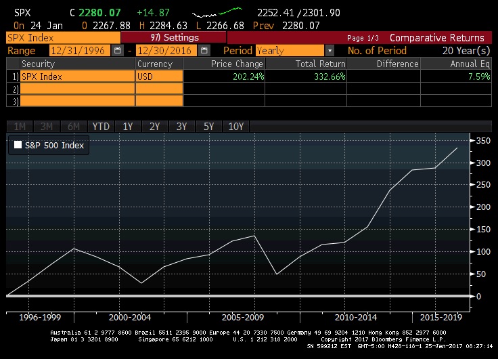Viewport: 498px width, 359px height.
Task: Click the 2252.41/2301.90 range text
Action: (298, 13)
